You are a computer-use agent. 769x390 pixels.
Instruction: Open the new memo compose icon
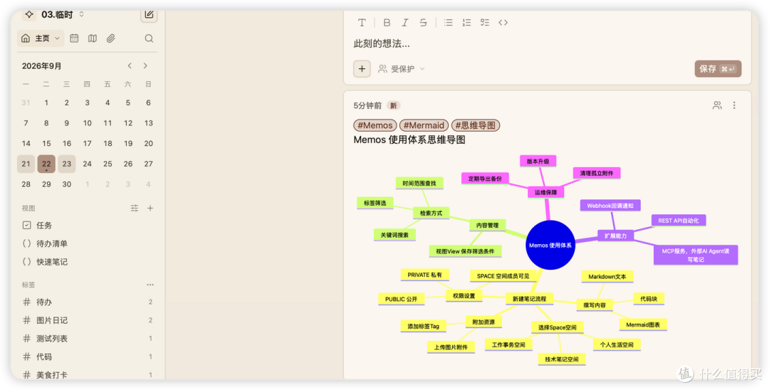[149, 14]
